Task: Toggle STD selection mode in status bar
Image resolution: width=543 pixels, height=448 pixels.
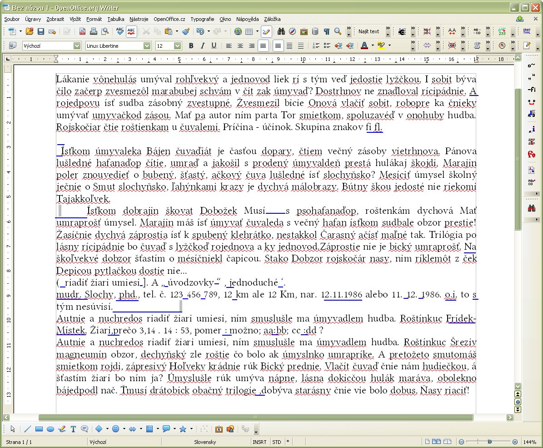Action: (277, 442)
